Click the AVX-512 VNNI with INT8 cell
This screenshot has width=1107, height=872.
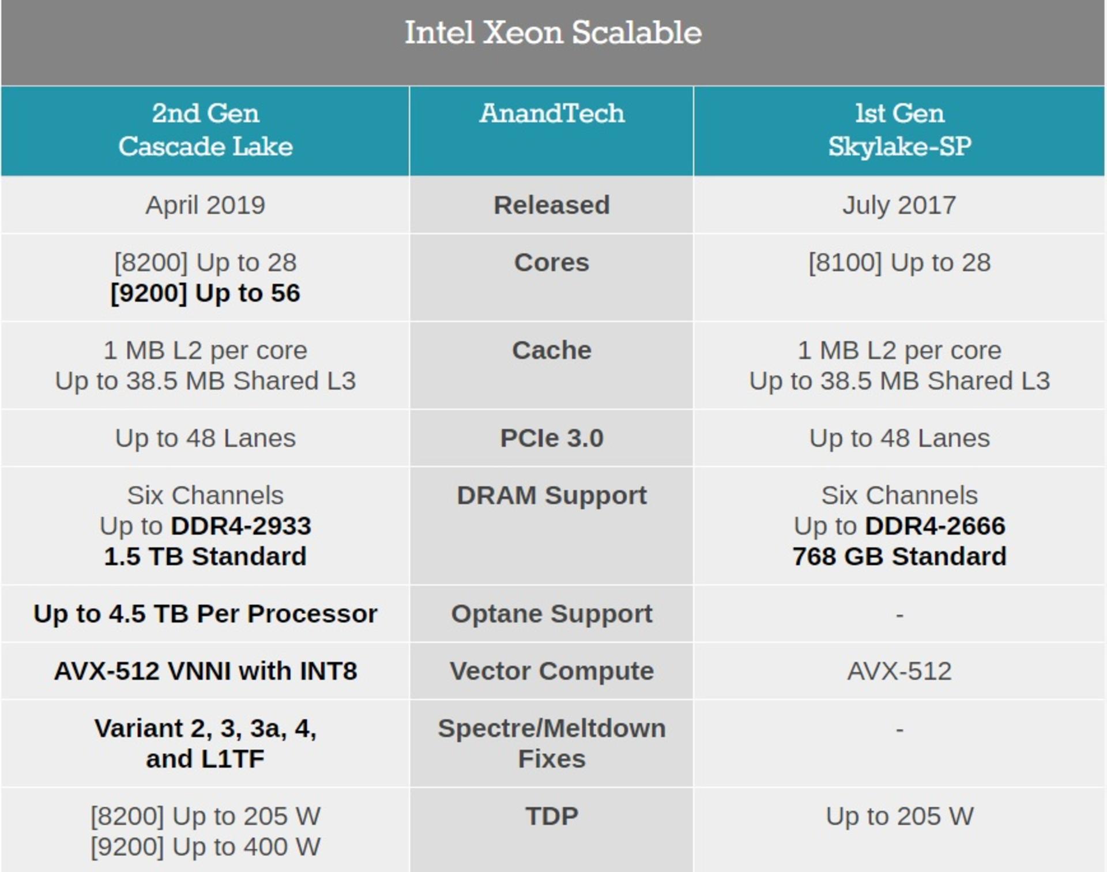point(205,671)
